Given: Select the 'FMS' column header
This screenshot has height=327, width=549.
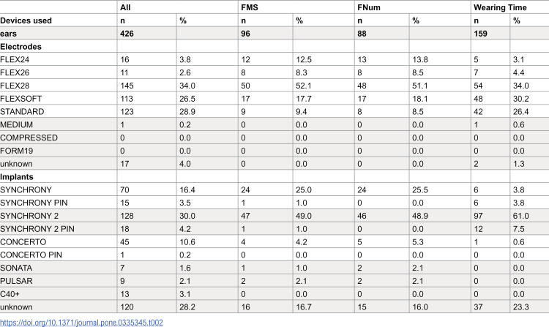Looking at the screenshot, I should pos(250,7).
